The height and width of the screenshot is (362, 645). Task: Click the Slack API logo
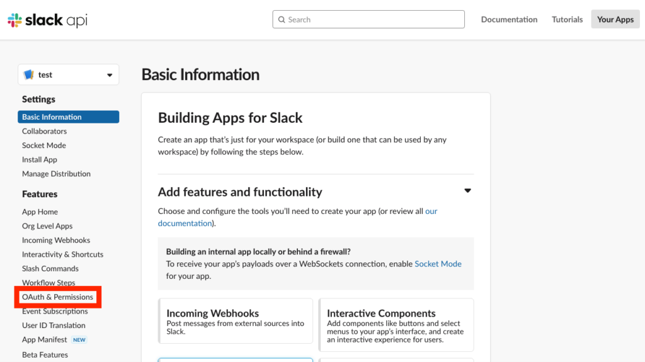[x=47, y=20]
